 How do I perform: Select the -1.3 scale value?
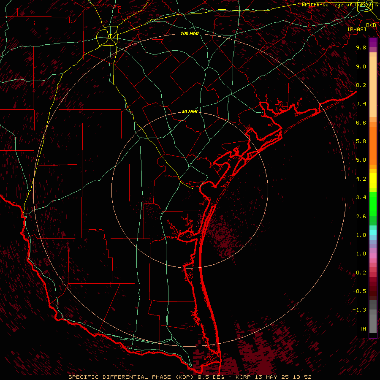[x=359, y=310]
